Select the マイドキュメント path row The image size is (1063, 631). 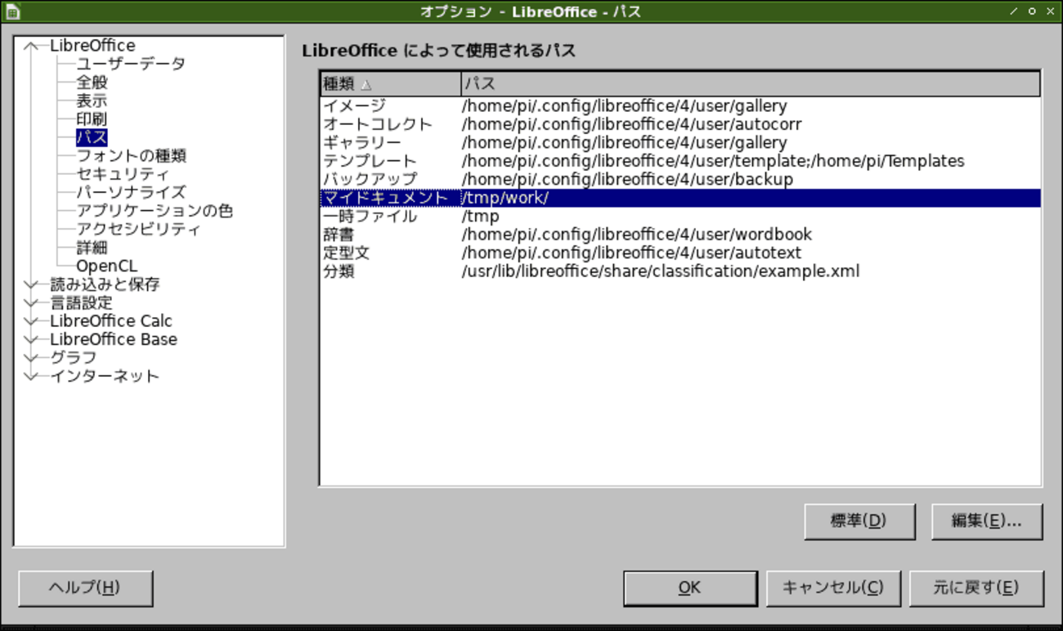(680, 198)
